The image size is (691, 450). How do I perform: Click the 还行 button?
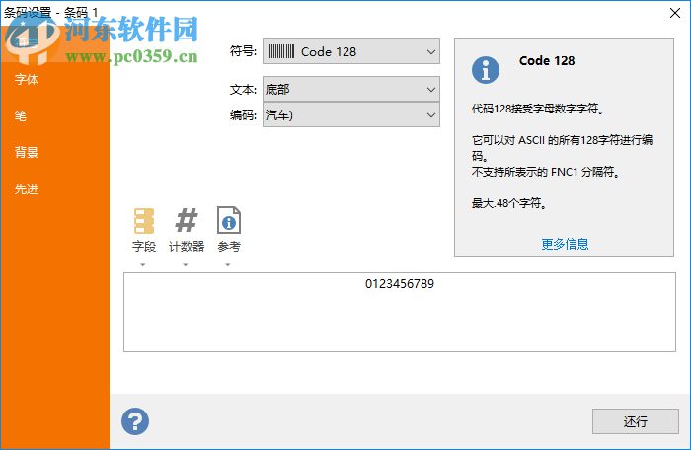(x=635, y=421)
